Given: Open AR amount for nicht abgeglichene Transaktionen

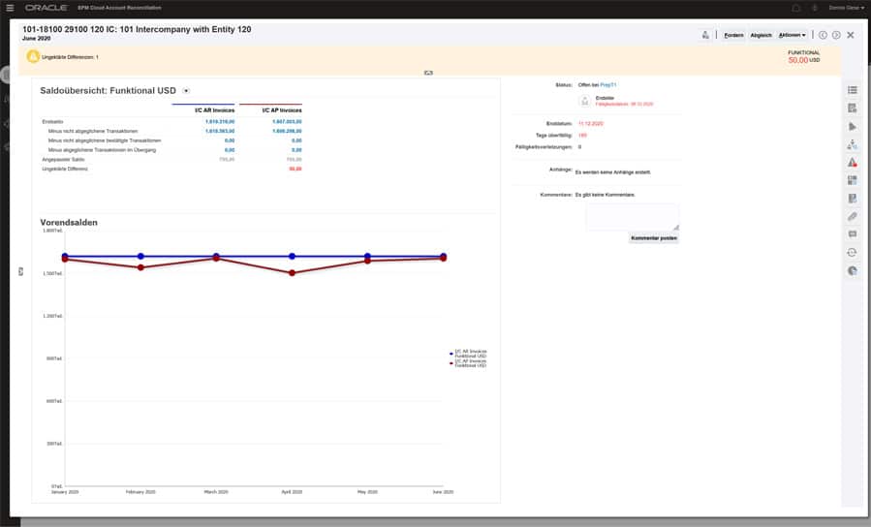Looking at the screenshot, I should pos(220,131).
